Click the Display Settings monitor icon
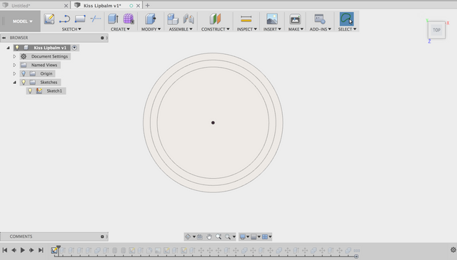 click(242, 236)
